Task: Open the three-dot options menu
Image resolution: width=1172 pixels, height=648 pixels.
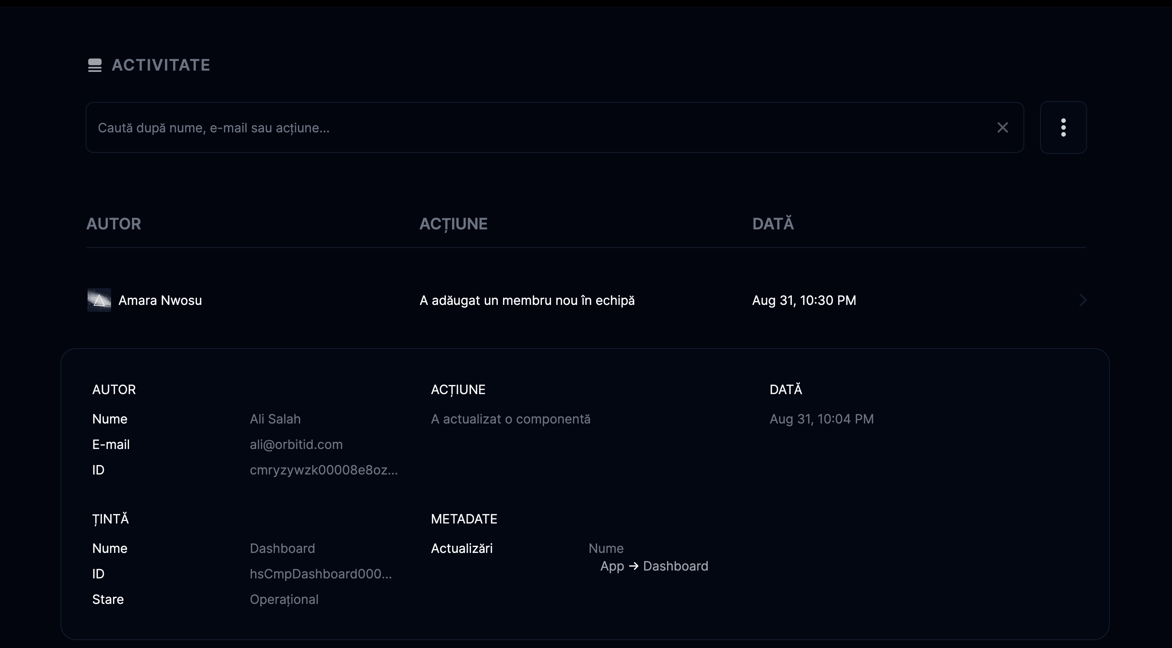Action: pyautogui.click(x=1063, y=127)
